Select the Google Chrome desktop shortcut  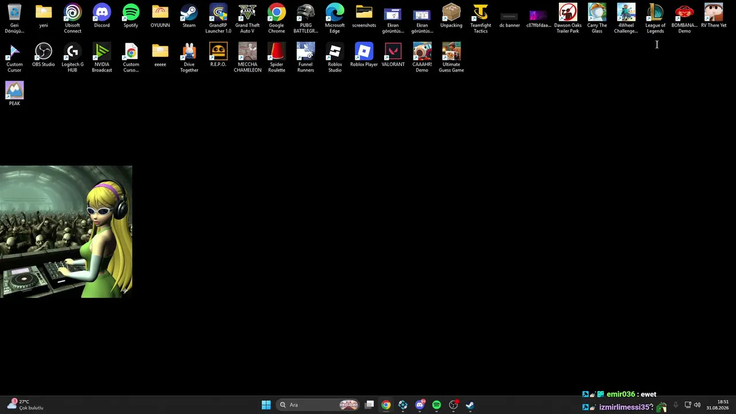[277, 18]
